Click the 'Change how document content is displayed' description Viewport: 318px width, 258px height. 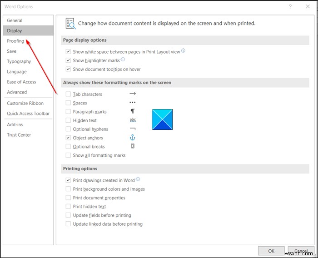click(167, 23)
